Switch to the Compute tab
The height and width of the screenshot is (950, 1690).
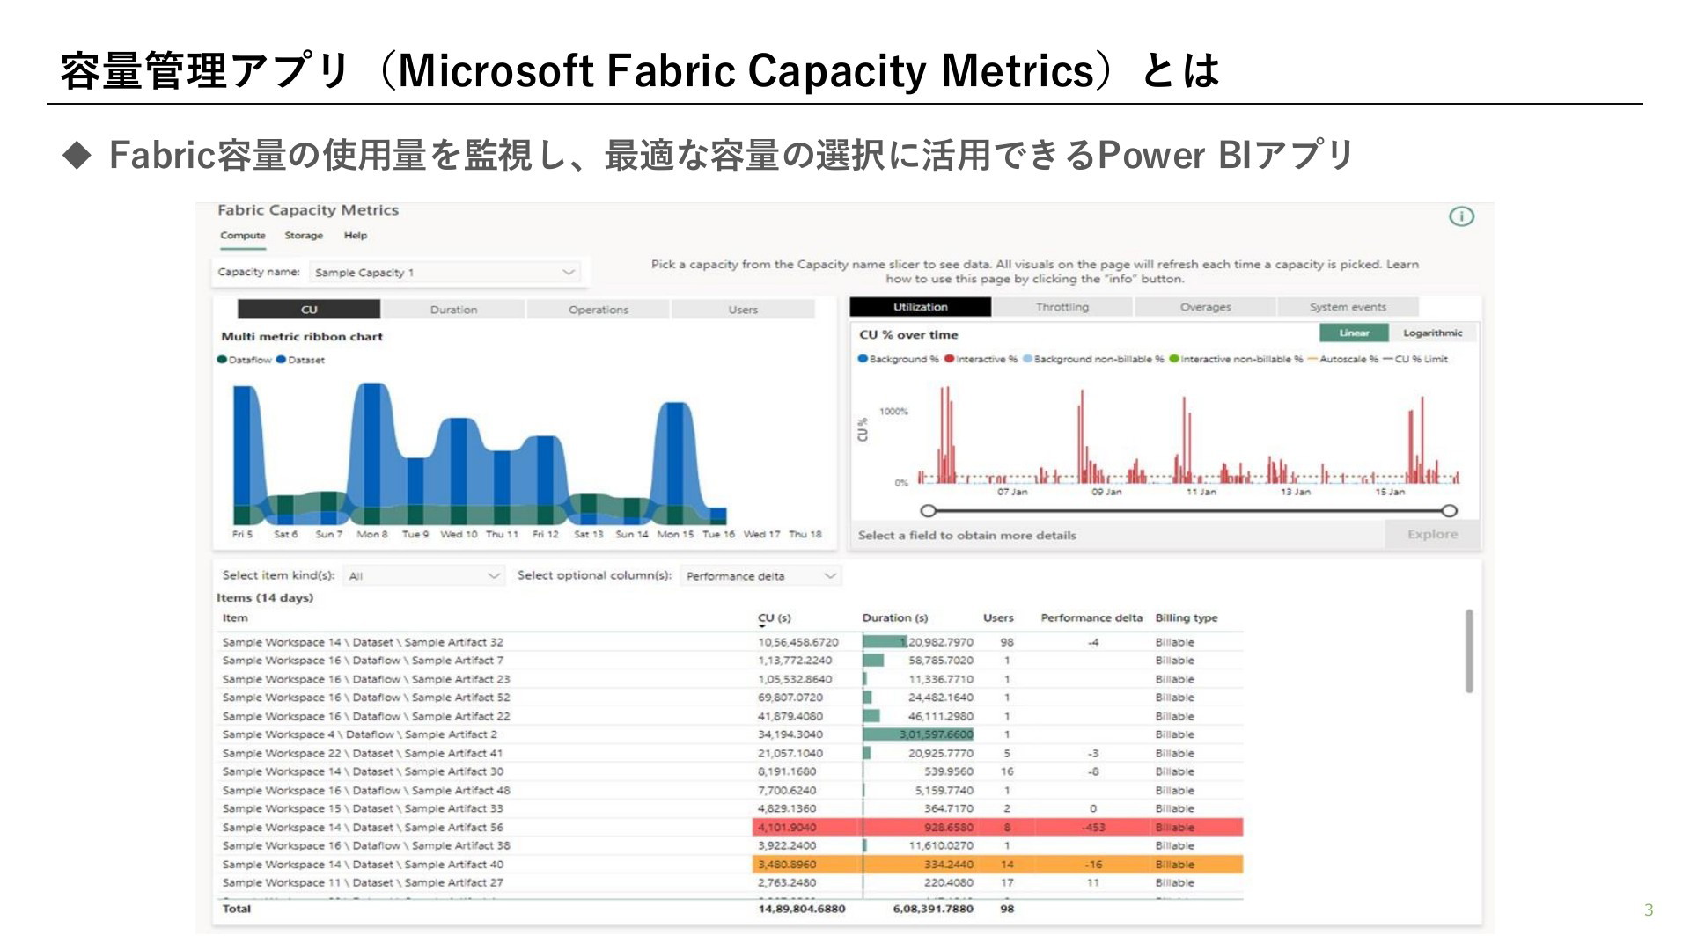coord(243,236)
